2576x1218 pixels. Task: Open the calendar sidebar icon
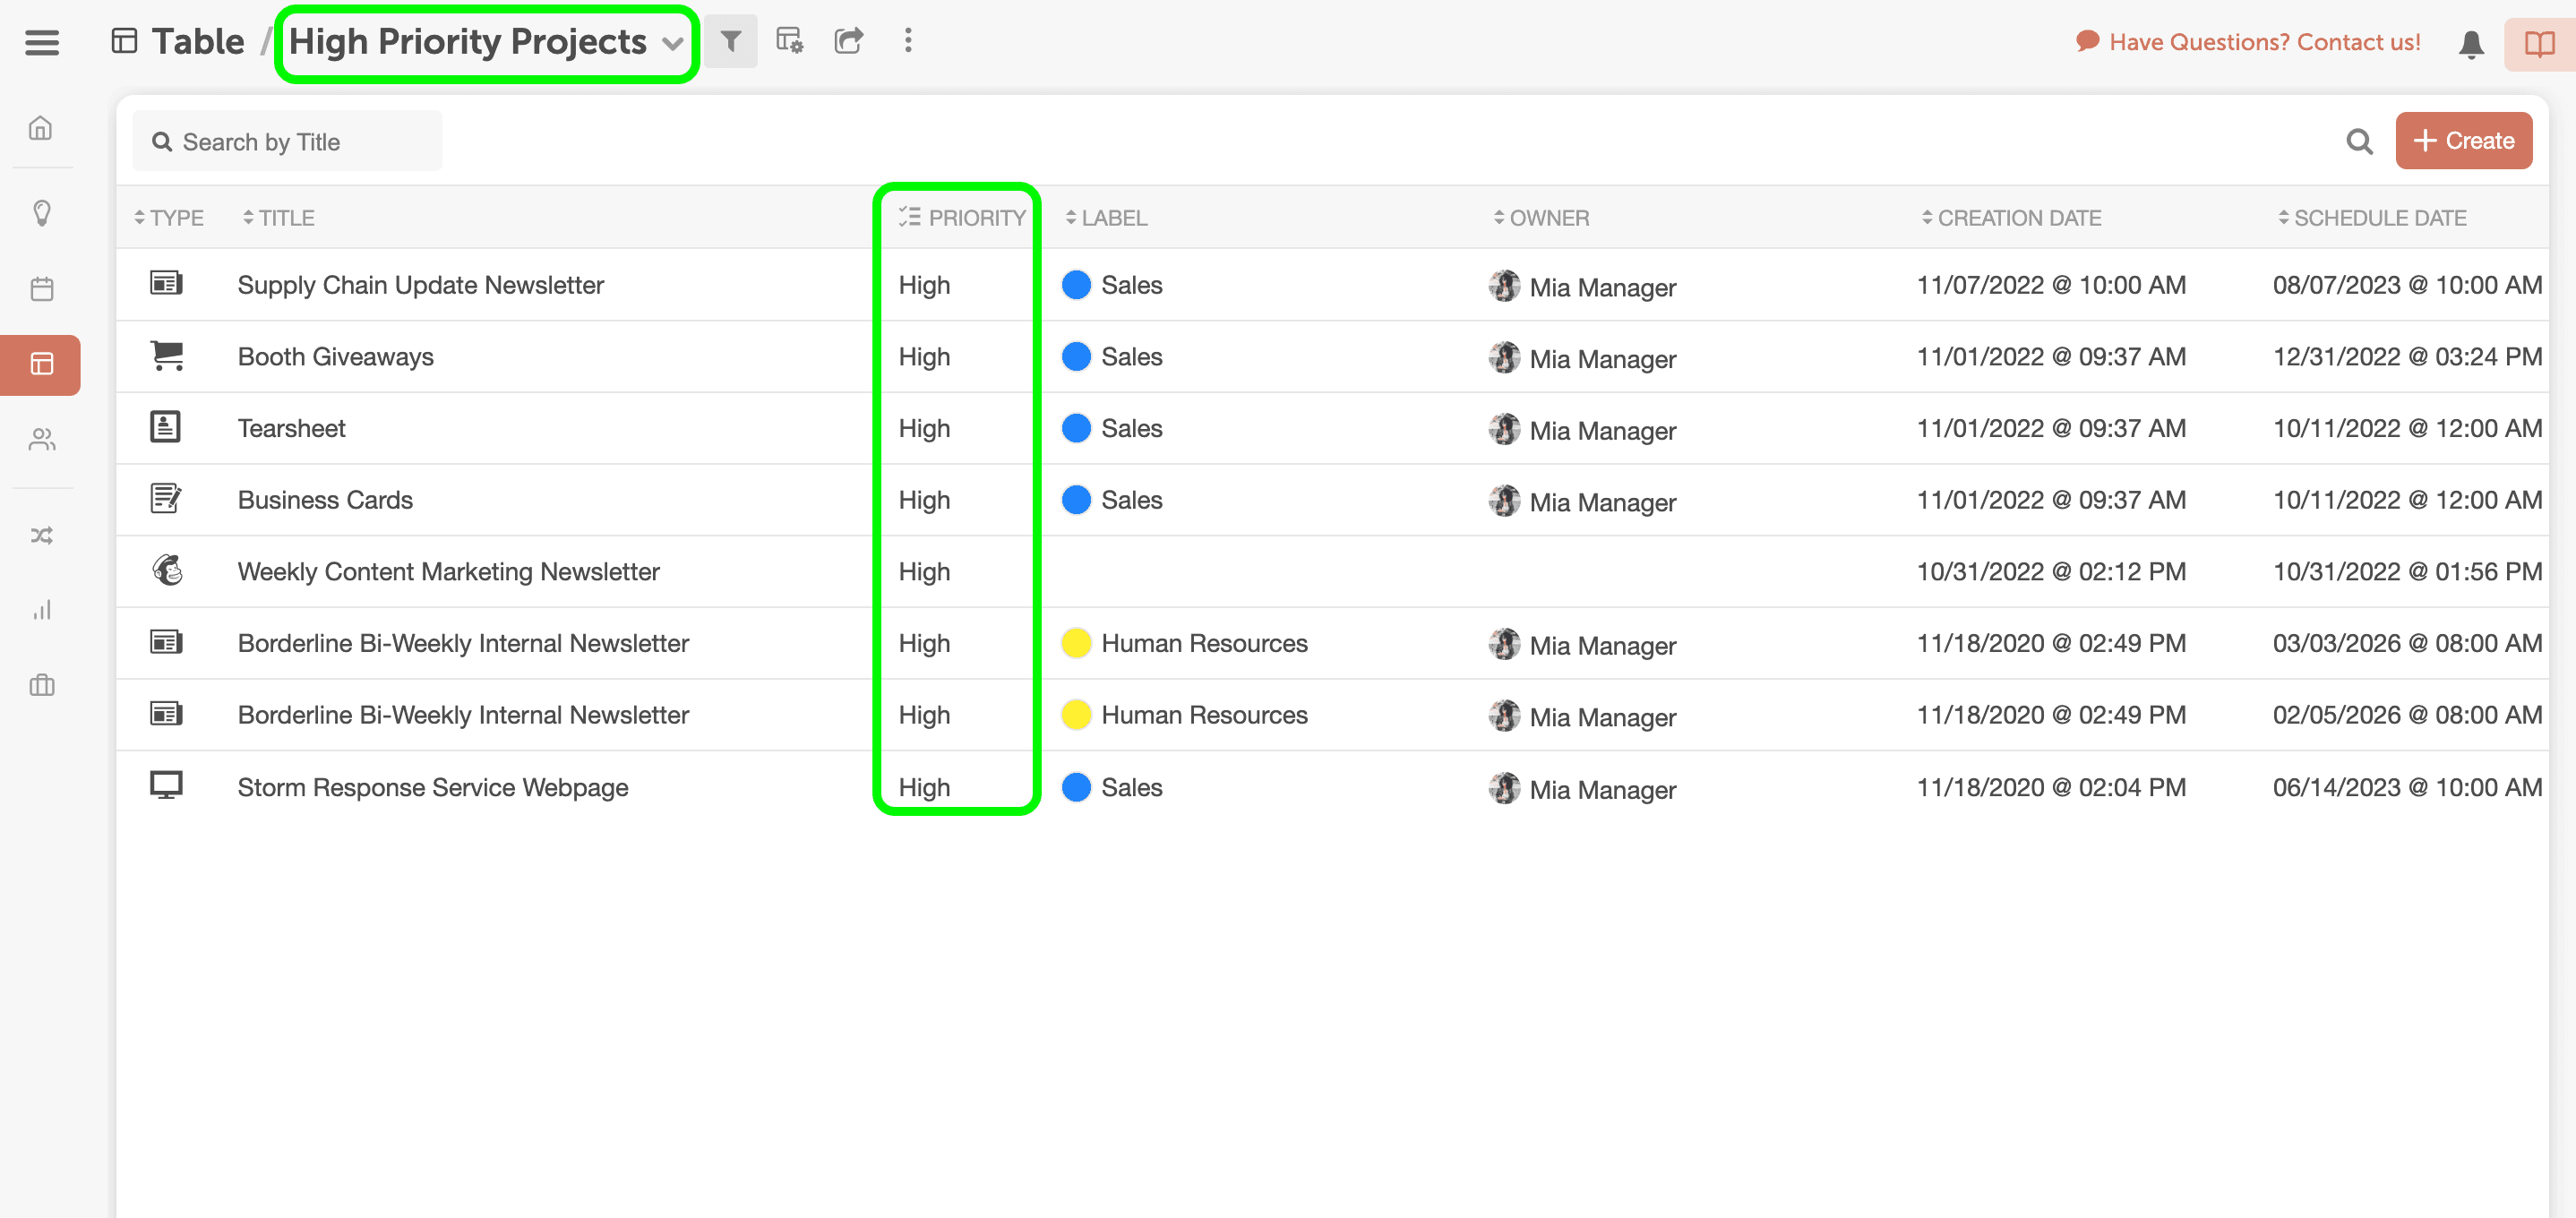pyautogui.click(x=41, y=289)
